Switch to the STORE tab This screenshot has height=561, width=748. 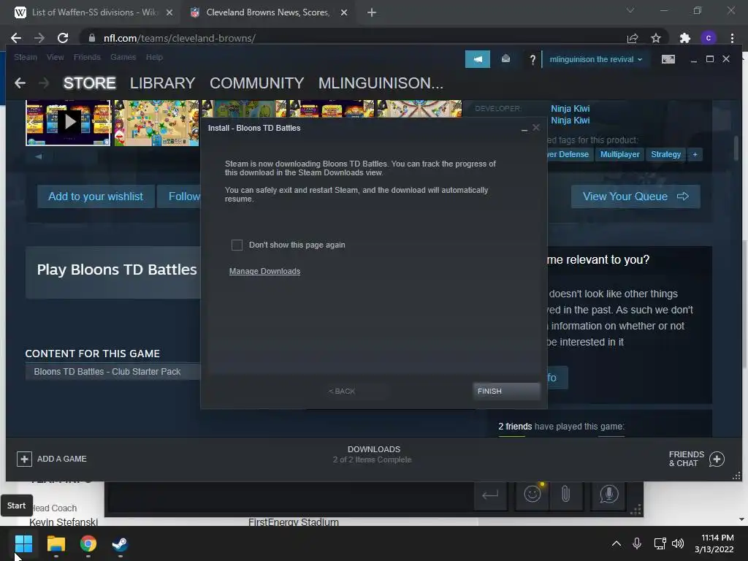point(90,83)
